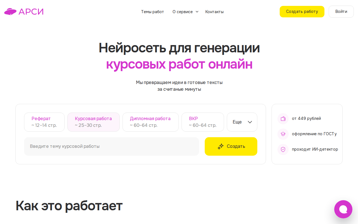Choose the Дипломная работа work type
This screenshot has width=358, height=224.
[150, 122]
